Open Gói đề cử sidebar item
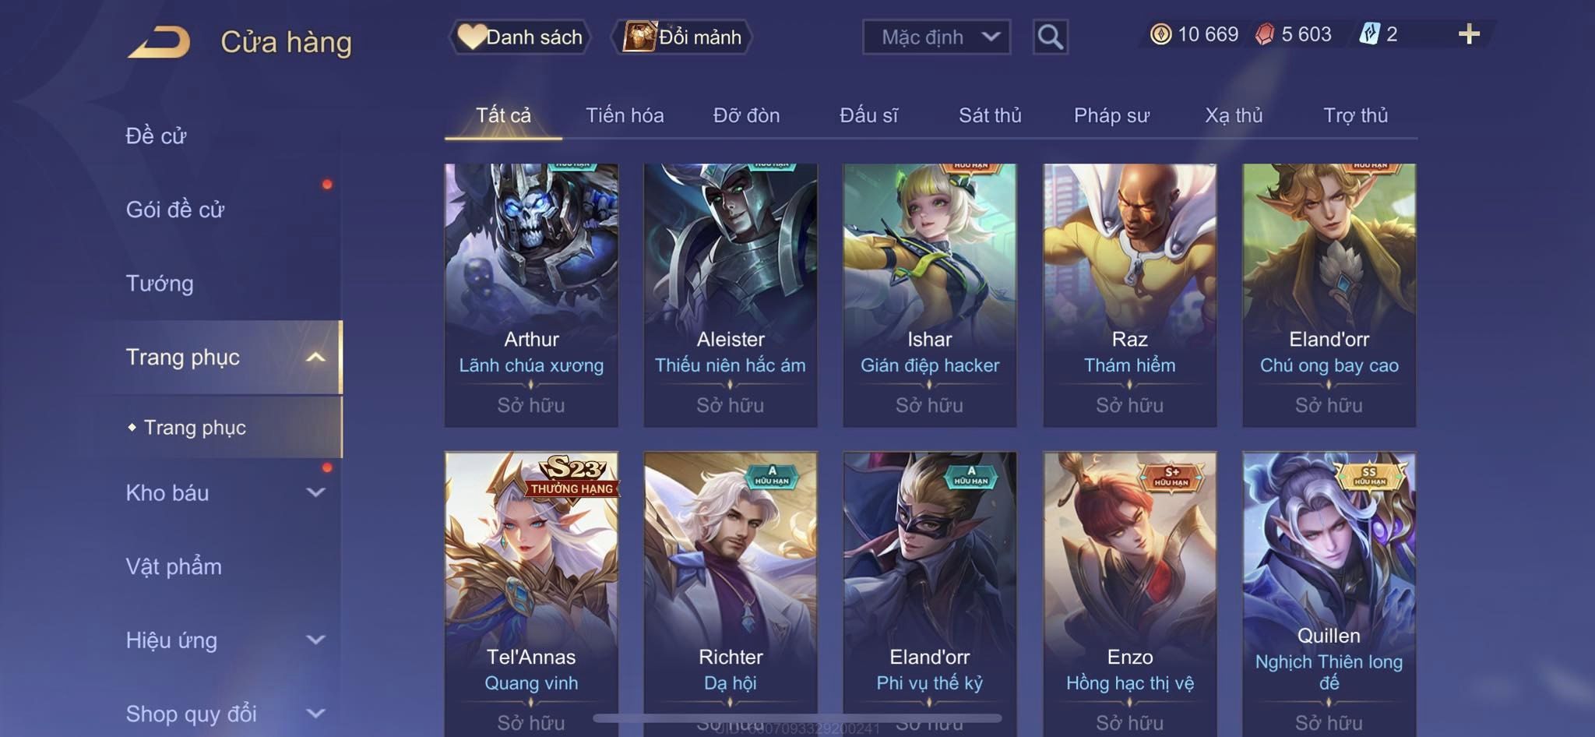Screen dimensions: 1595x737 click(x=175, y=210)
